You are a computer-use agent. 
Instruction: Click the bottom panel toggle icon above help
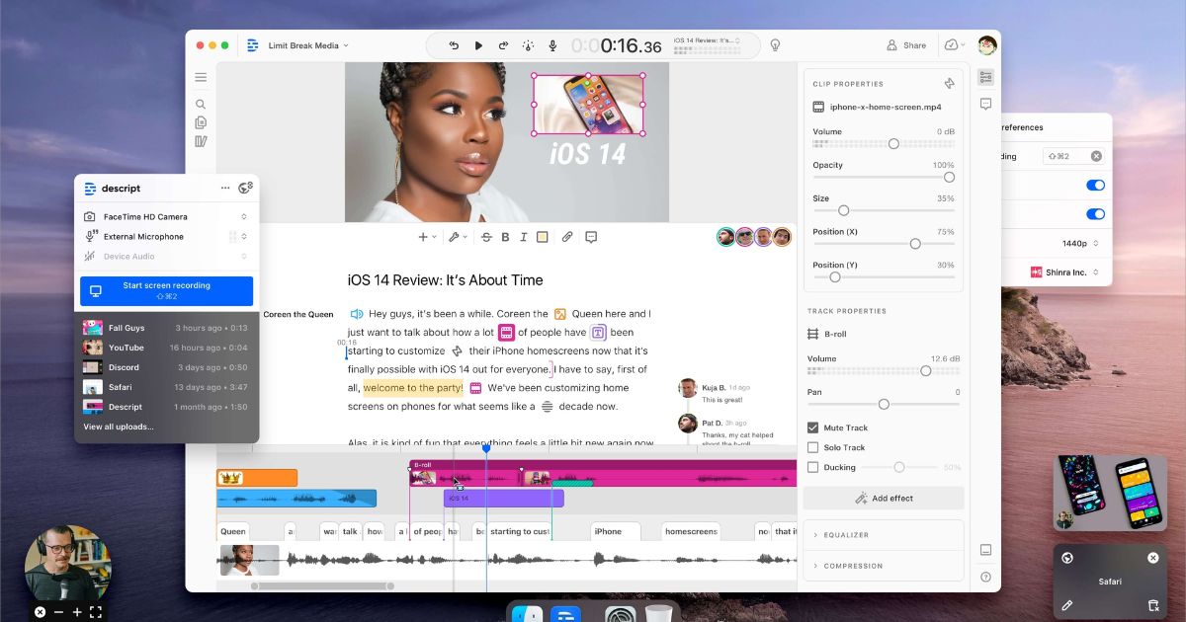click(985, 550)
